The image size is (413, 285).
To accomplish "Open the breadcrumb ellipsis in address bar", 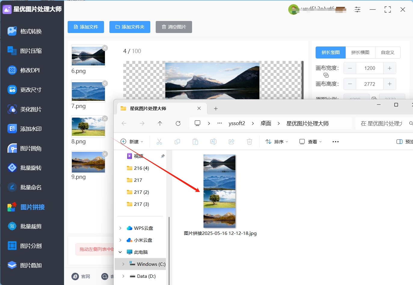I will click(220, 123).
